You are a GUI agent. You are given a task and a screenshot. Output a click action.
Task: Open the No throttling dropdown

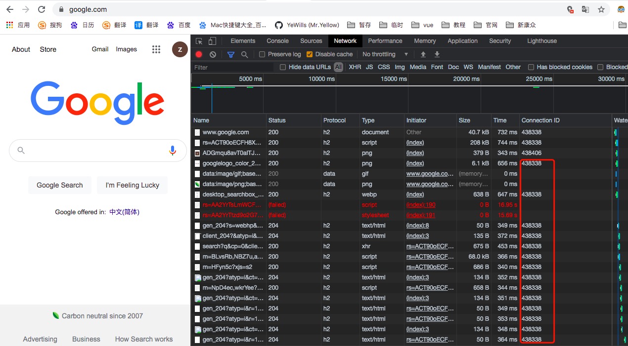pyautogui.click(x=385, y=54)
